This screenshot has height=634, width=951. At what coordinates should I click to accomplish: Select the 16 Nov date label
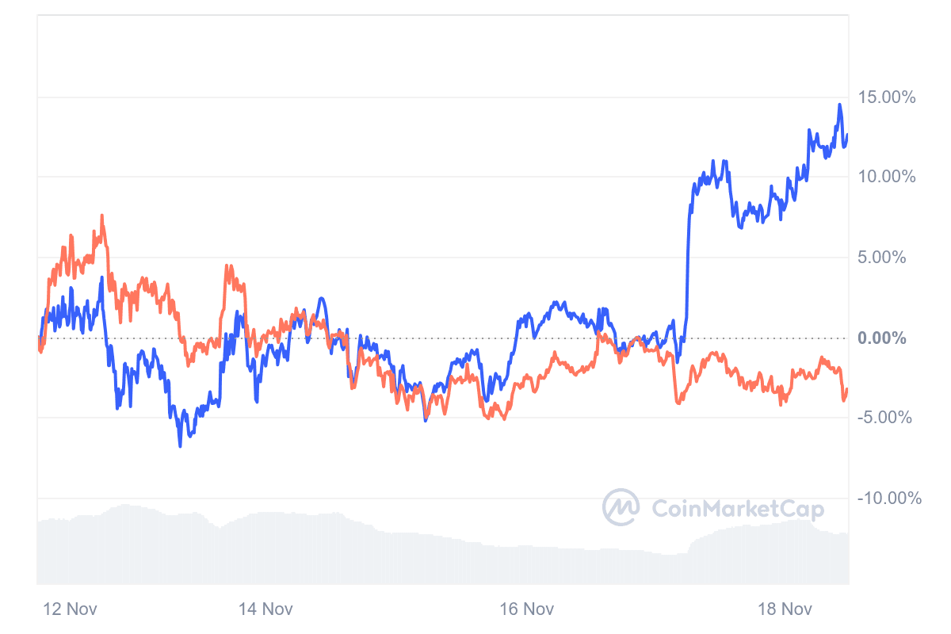pyautogui.click(x=526, y=609)
